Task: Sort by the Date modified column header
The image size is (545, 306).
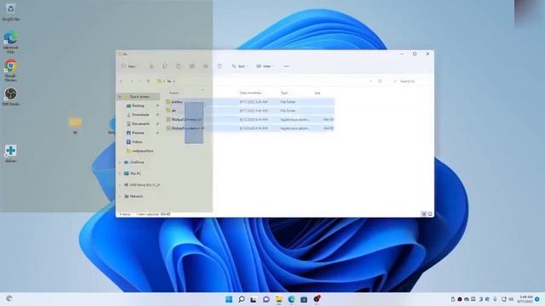Action: [x=250, y=93]
